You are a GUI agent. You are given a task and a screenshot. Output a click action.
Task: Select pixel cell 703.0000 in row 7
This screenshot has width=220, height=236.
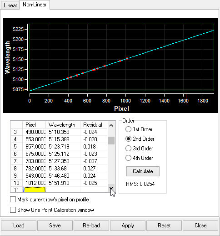34,161
